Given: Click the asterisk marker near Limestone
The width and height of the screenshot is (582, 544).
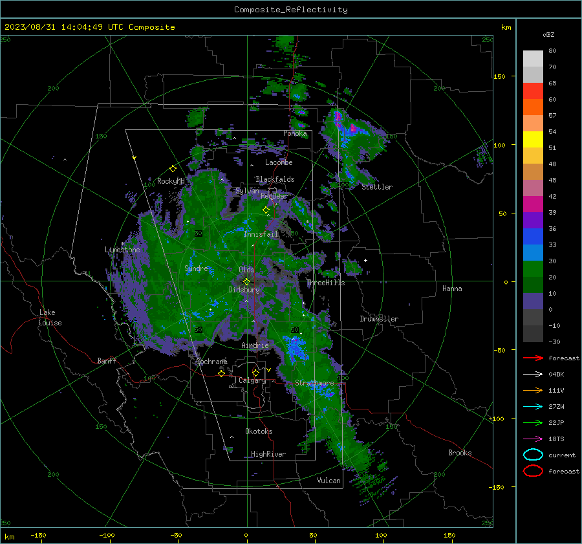Looking at the screenshot, I should 122,244.
